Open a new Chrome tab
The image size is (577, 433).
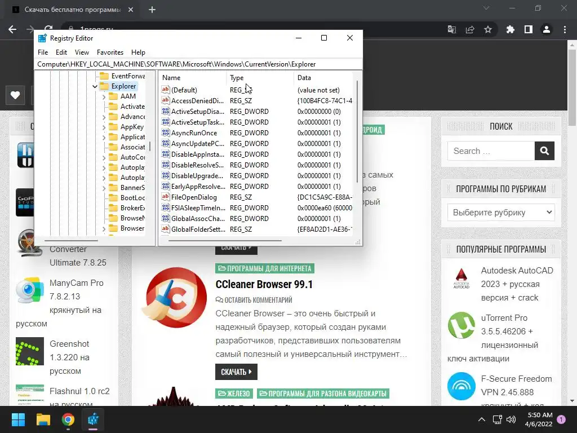[x=152, y=10]
